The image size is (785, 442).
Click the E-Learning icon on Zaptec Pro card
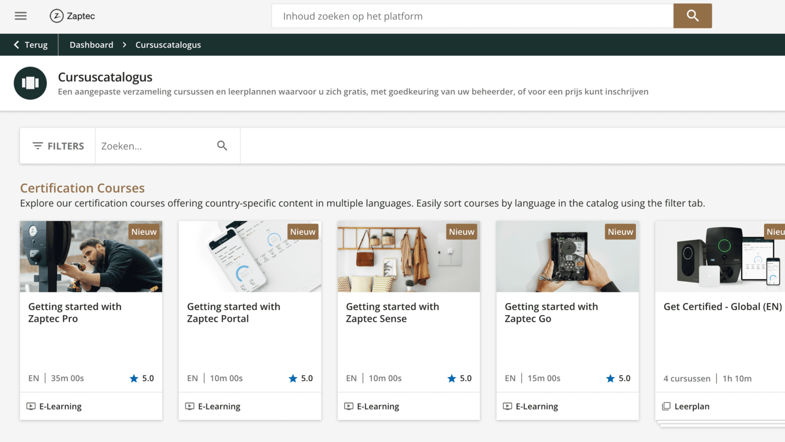31,406
